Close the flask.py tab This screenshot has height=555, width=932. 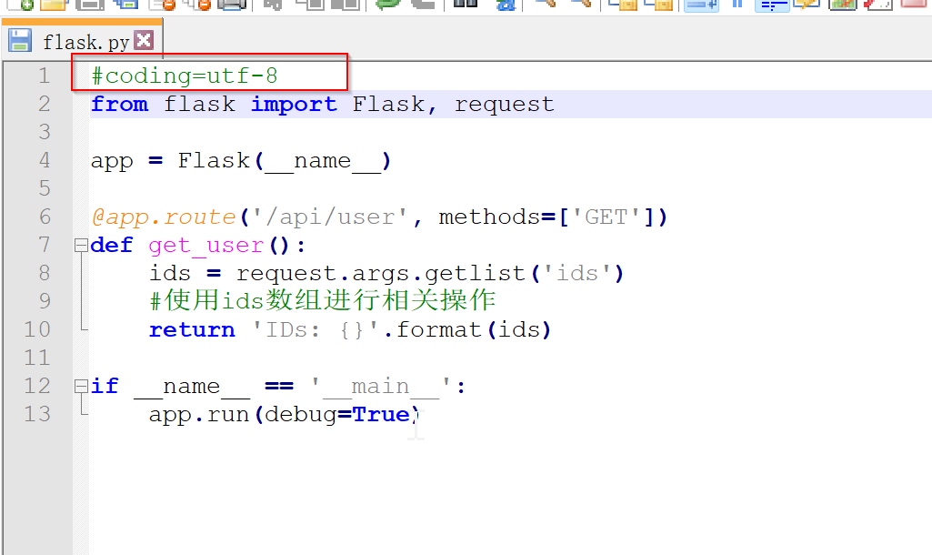point(144,40)
